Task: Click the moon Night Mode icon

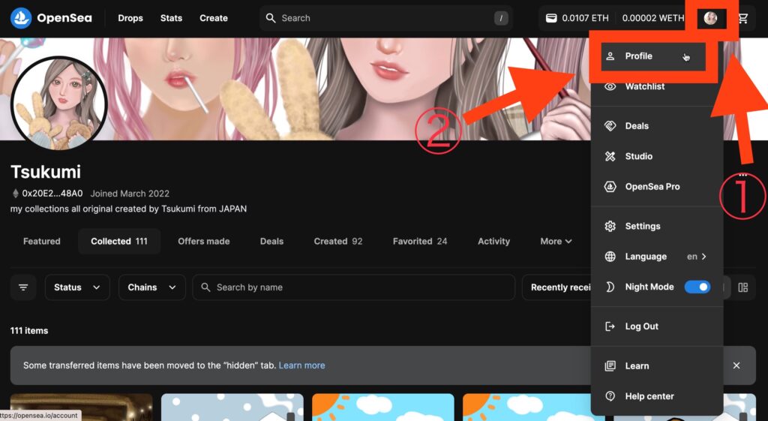Action: click(610, 287)
